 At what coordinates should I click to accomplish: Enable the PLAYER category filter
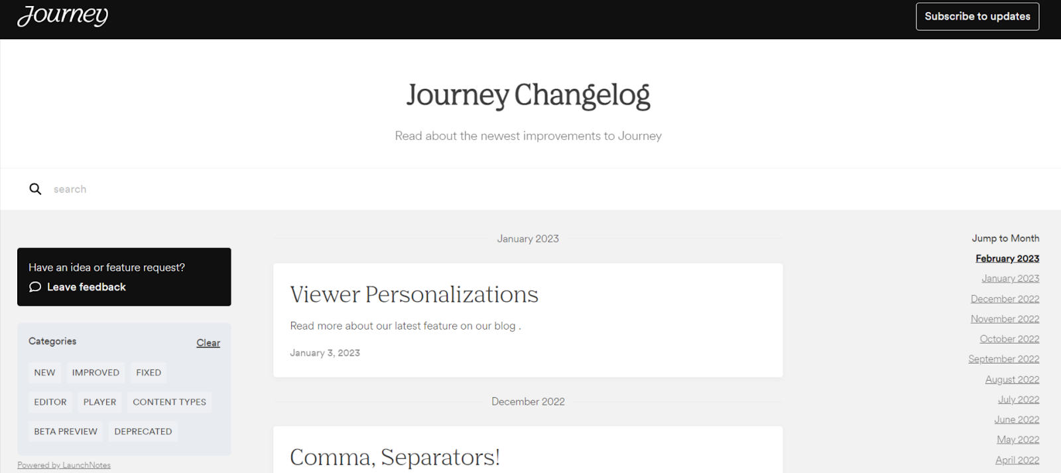click(x=99, y=401)
